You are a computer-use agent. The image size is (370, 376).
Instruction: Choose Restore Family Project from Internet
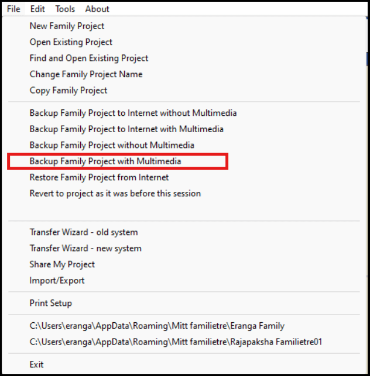point(99,177)
